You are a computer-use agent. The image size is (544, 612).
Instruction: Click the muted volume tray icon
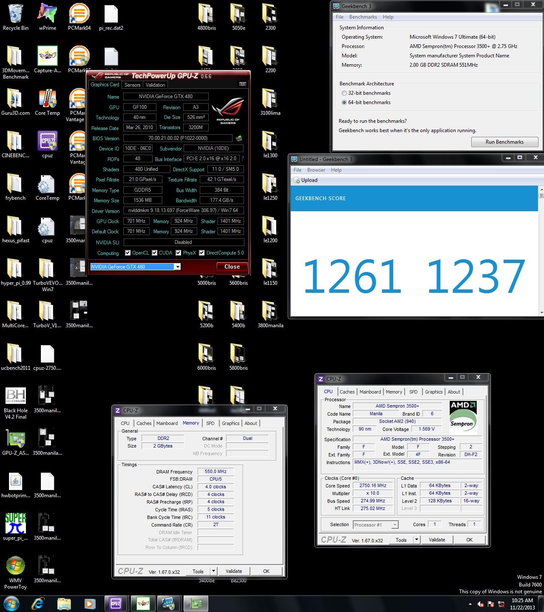coord(481,604)
